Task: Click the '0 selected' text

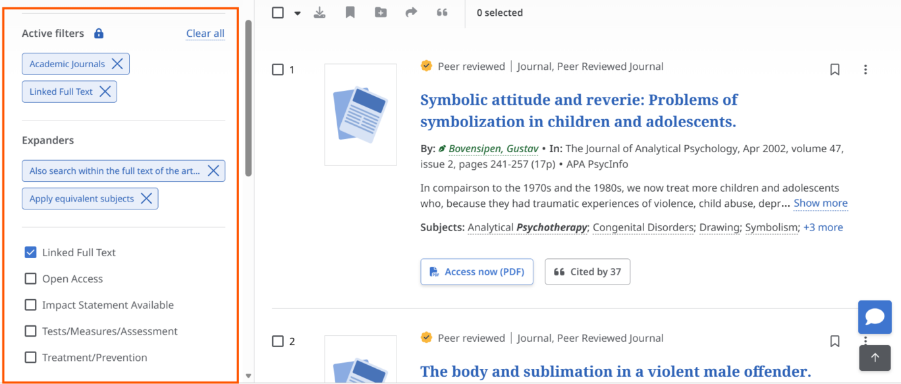Action: click(x=500, y=13)
